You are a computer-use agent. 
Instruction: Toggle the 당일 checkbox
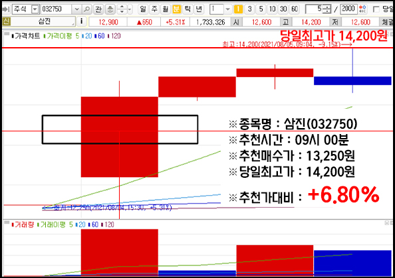(376, 9)
